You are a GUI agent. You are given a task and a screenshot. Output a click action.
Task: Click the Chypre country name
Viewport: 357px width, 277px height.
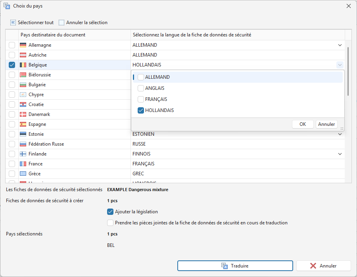coord(36,95)
